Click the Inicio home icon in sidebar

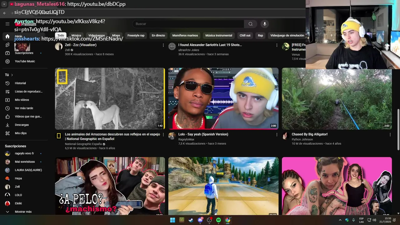tap(7, 36)
